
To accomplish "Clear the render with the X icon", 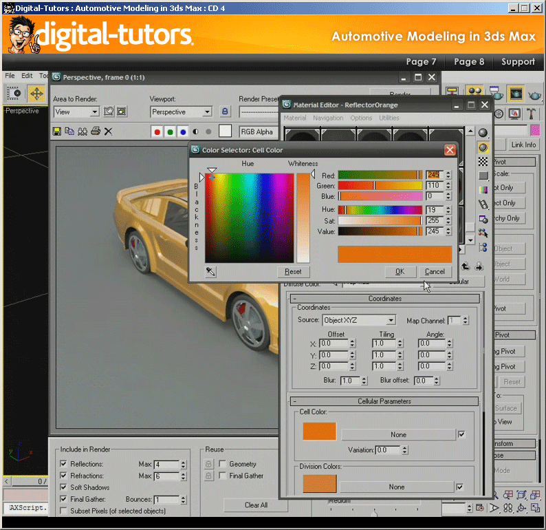I will pyautogui.click(x=108, y=131).
